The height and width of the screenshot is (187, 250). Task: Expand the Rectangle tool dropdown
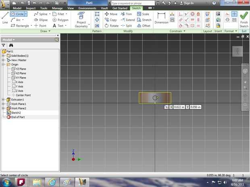[x=31, y=26]
